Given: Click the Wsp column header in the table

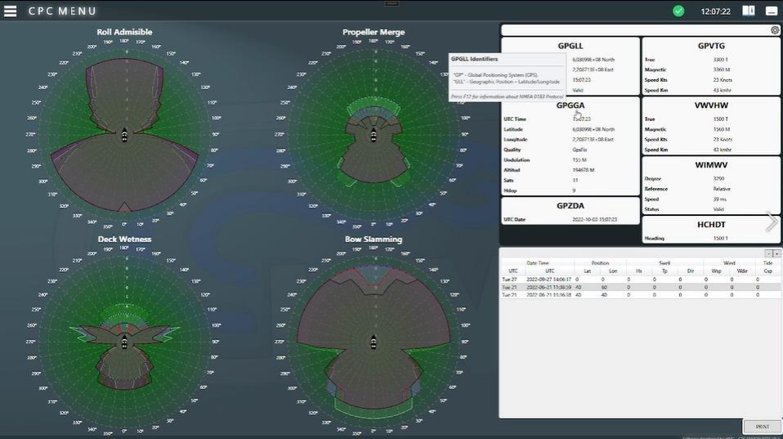Looking at the screenshot, I should tap(716, 271).
